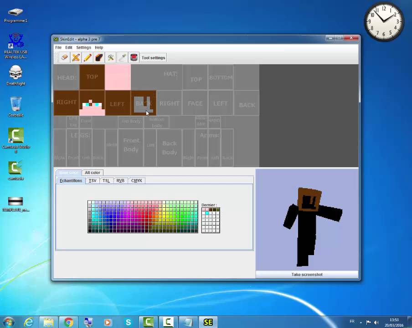Expand hidden system tray icons arrow

pyautogui.click(x=361, y=322)
